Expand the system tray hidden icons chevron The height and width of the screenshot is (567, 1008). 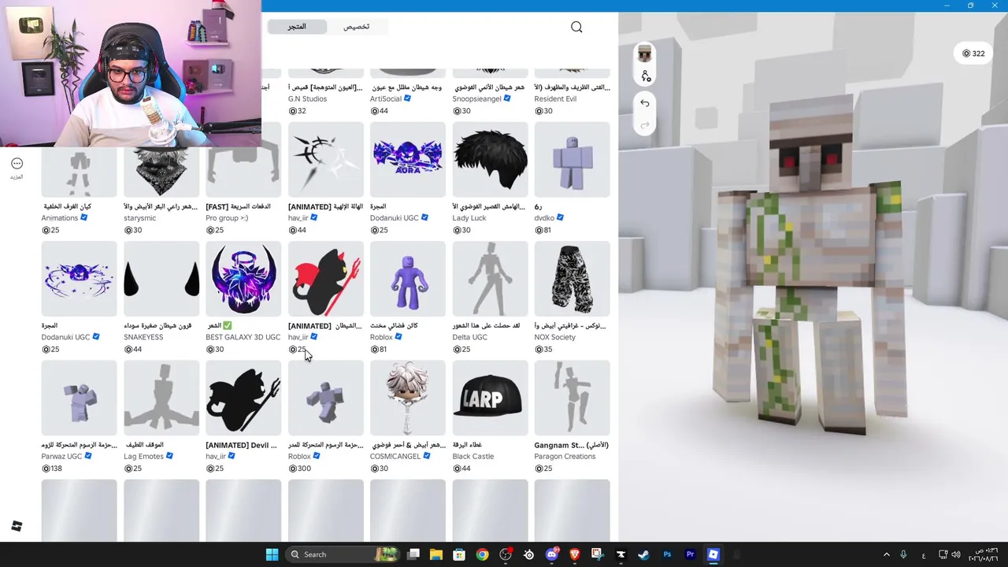886,554
